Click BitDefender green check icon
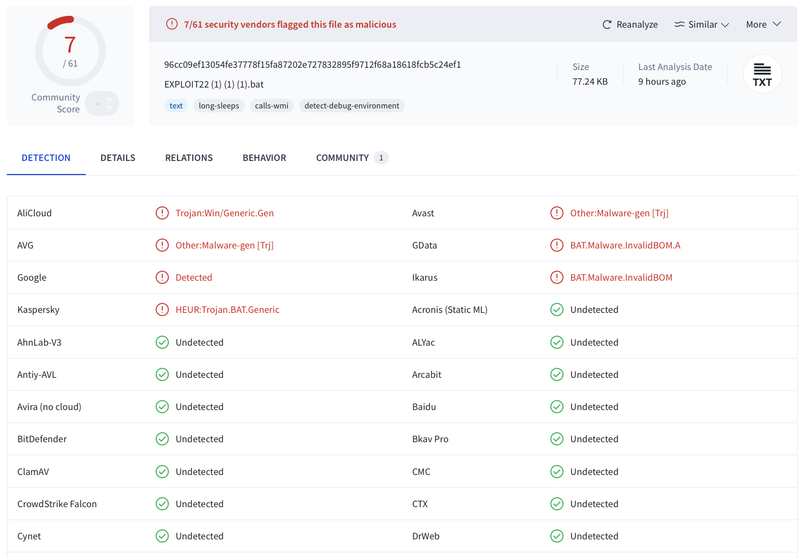Viewport: 804px width, 558px height. [x=162, y=439]
